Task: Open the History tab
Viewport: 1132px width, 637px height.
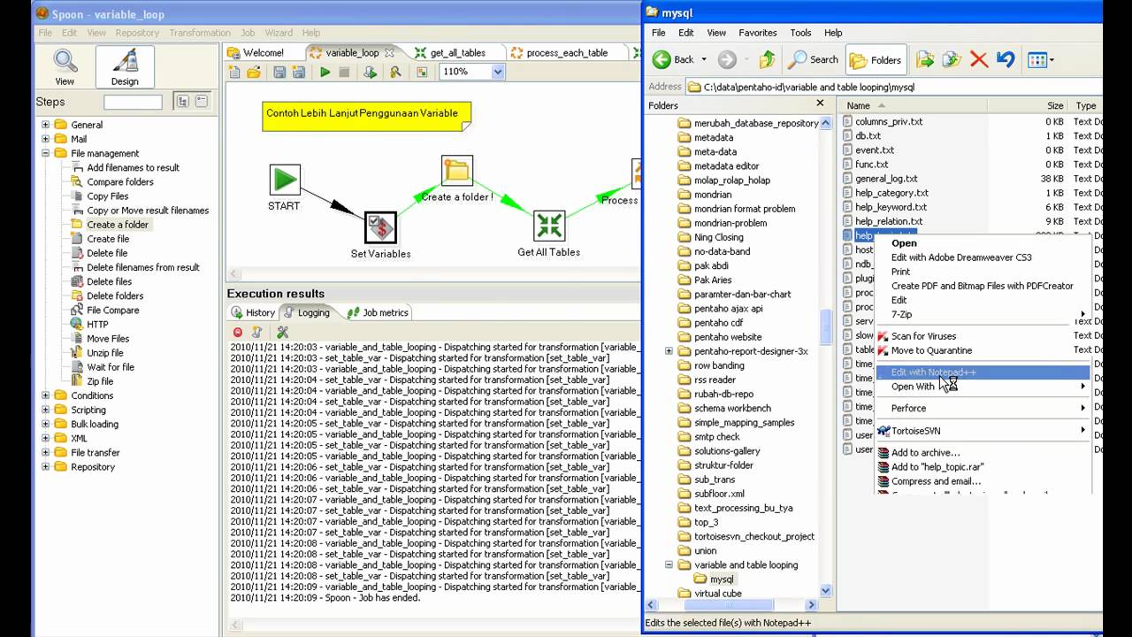Action: click(x=253, y=312)
